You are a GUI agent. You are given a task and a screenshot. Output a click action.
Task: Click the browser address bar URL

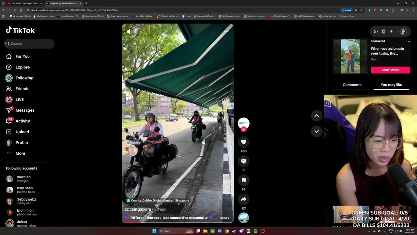click(75, 10)
